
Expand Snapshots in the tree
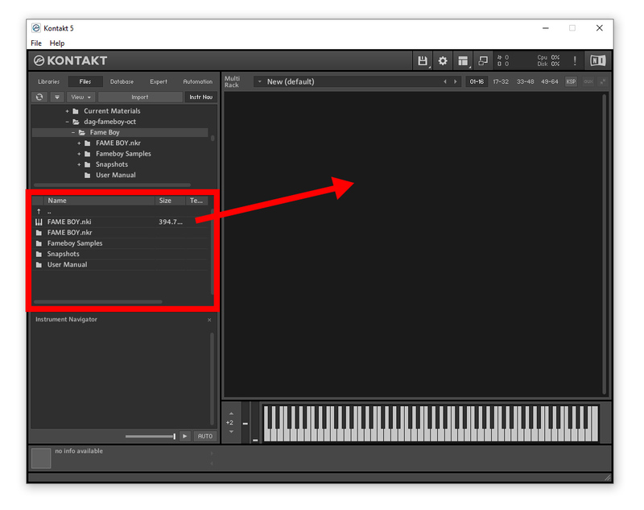tap(79, 164)
